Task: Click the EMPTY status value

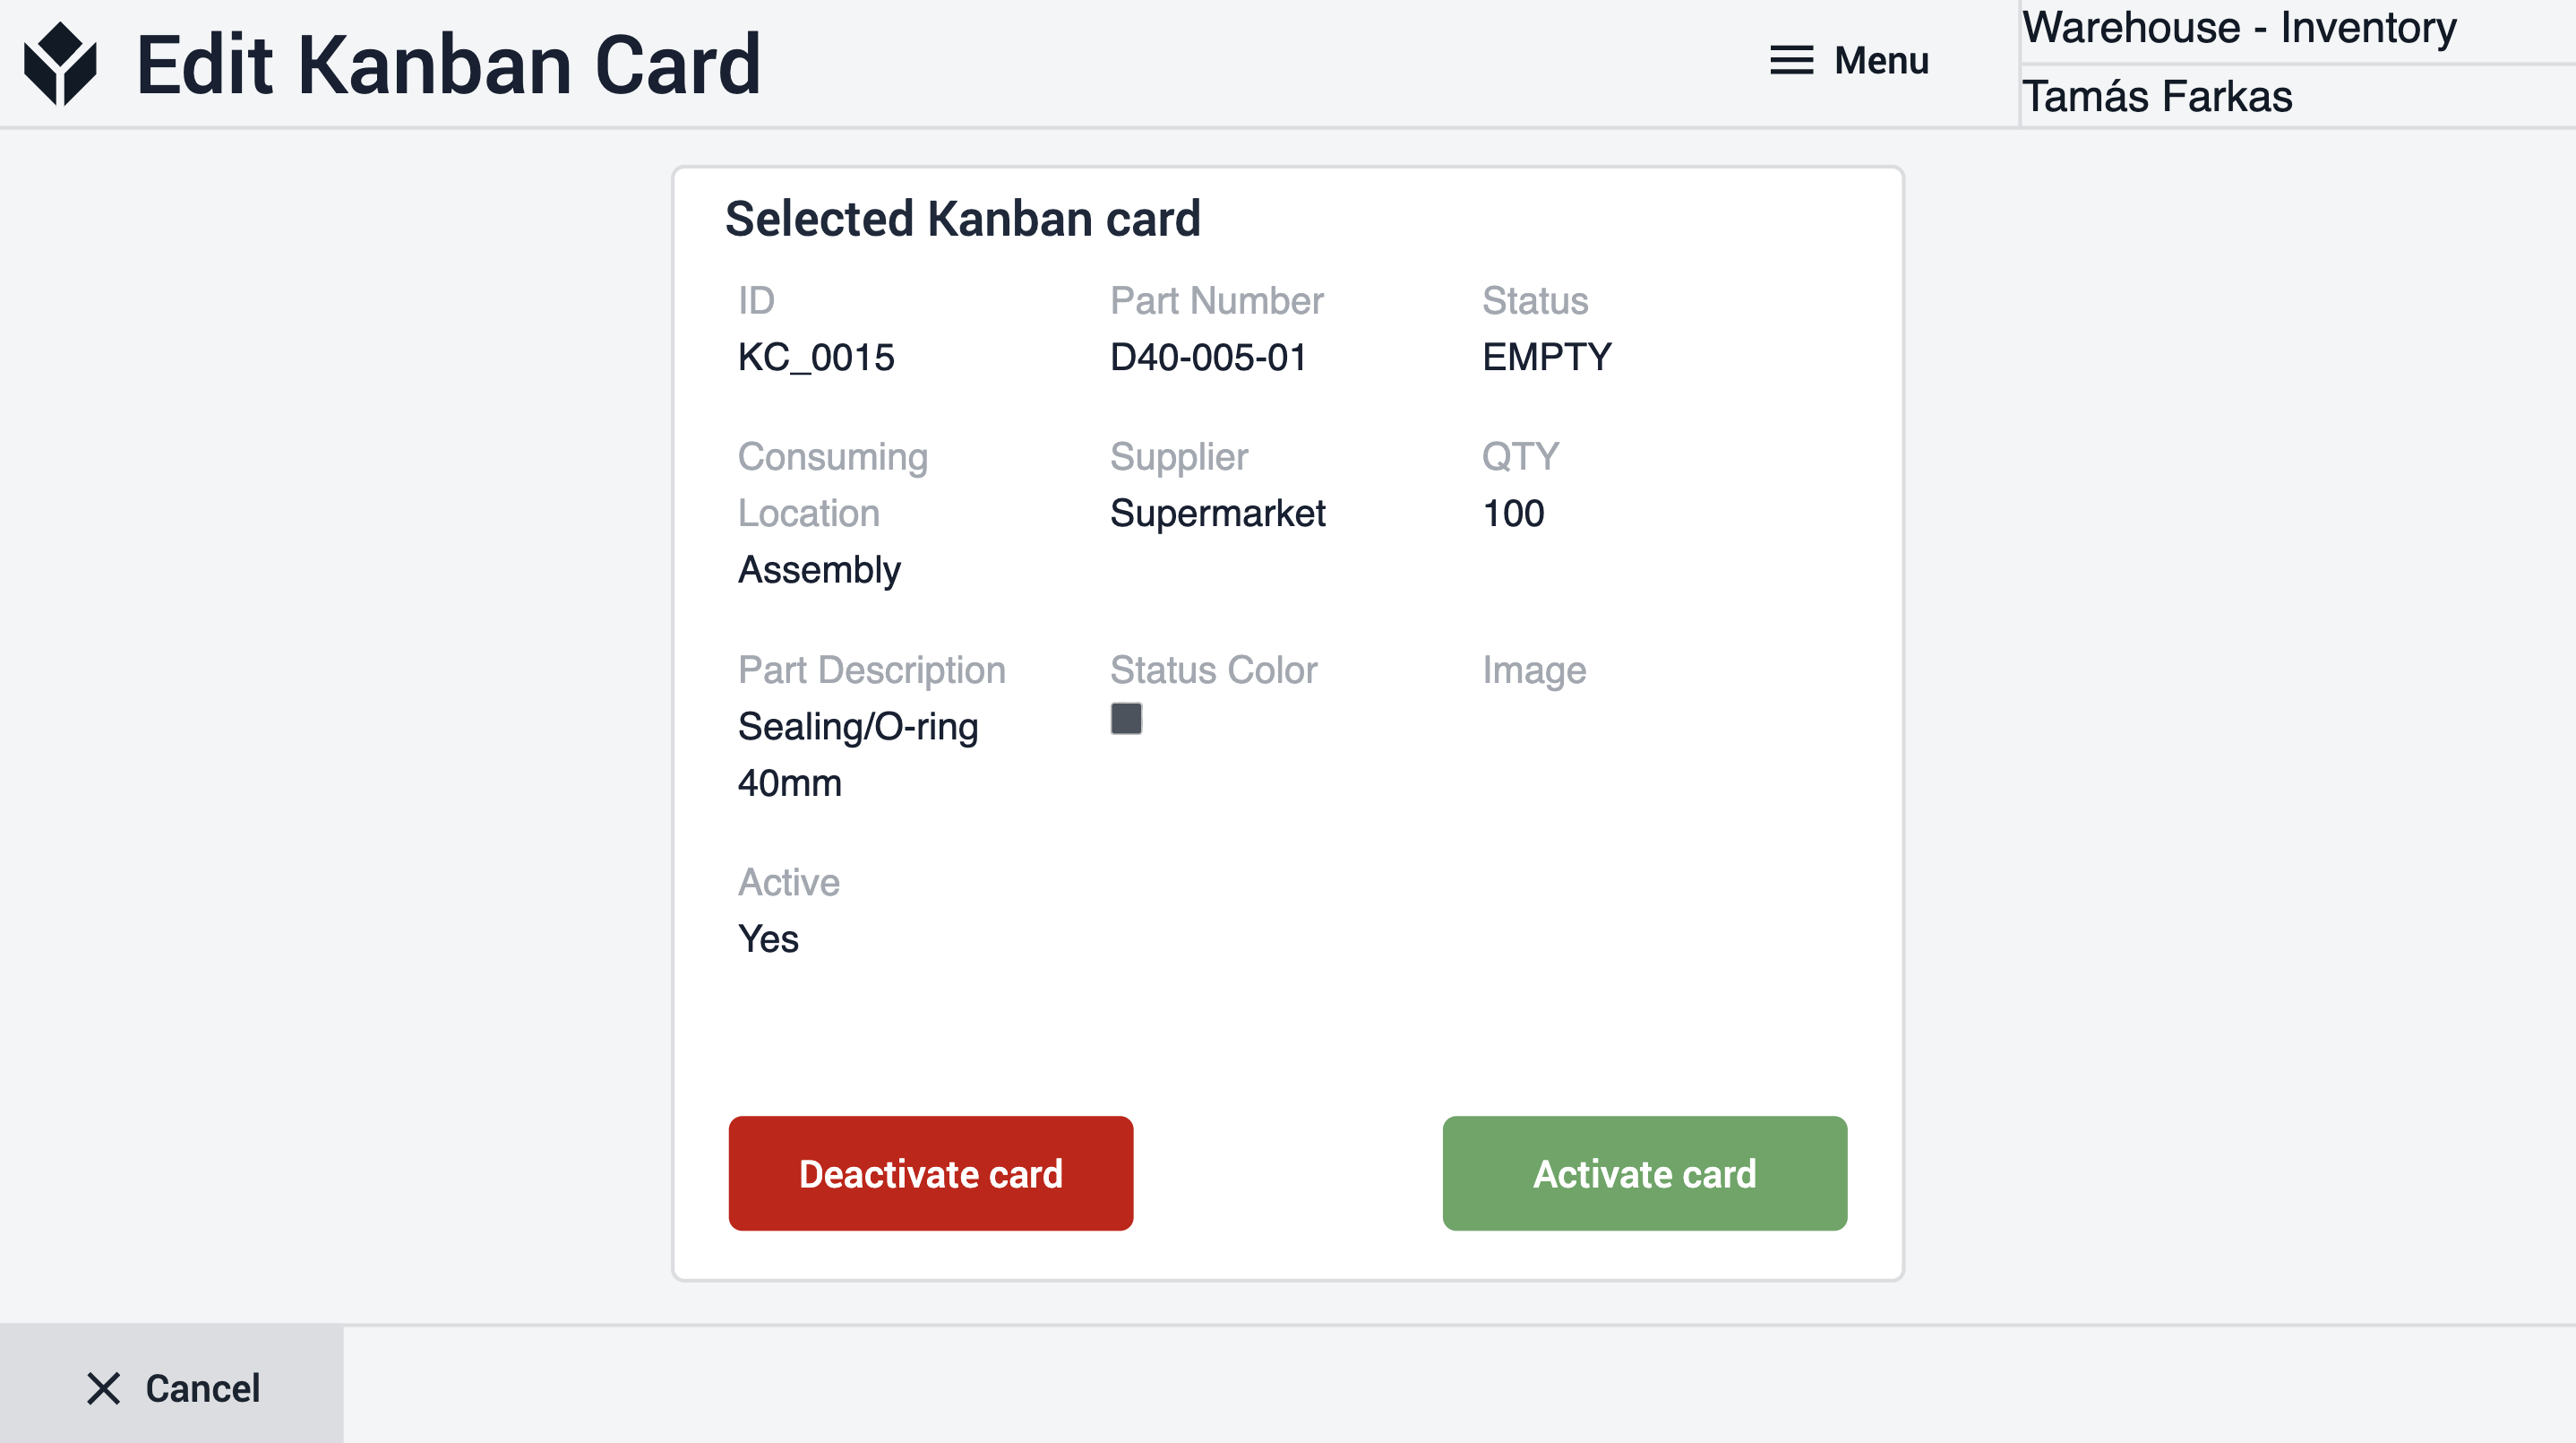Action: pyautogui.click(x=1547, y=358)
